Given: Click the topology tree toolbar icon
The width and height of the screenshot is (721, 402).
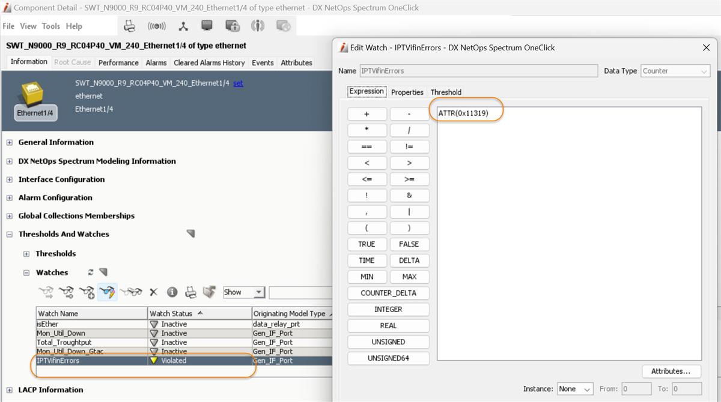Looking at the screenshot, I should tap(183, 26).
